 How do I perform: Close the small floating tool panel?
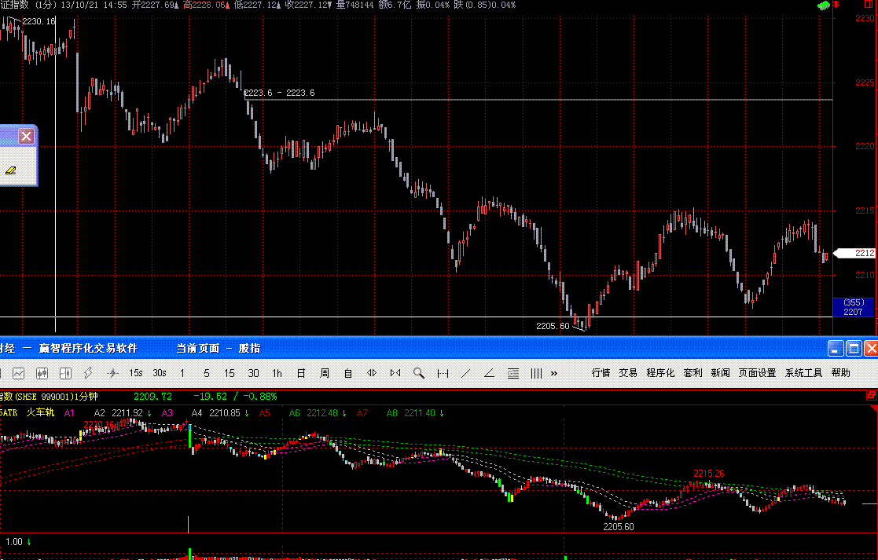pyautogui.click(x=27, y=137)
